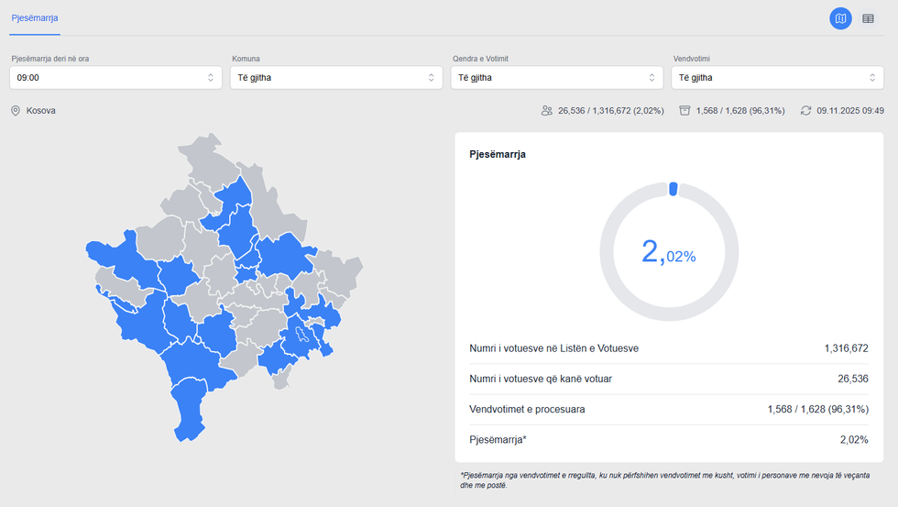The width and height of the screenshot is (898, 507).
Task: Click the 'Vendvotimet e procesuara' row
Action: (669, 409)
